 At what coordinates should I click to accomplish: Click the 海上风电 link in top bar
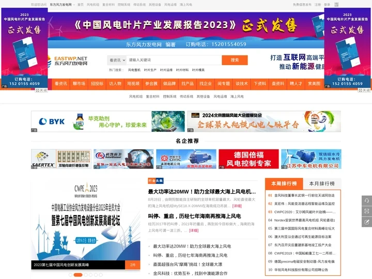[x=186, y=5]
